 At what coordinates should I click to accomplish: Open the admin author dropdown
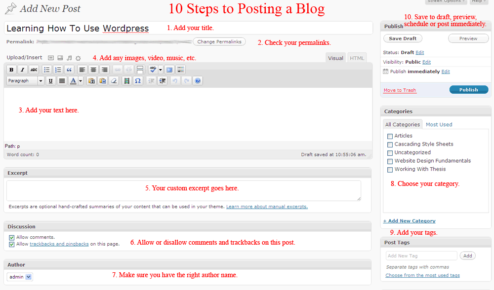coord(20,277)
